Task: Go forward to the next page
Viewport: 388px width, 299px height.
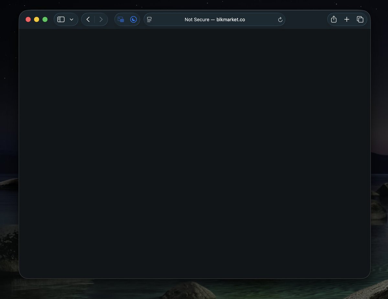Action: click(x=101, y=19)
